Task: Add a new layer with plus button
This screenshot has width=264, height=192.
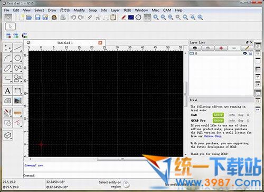Action: click(221, 48)
